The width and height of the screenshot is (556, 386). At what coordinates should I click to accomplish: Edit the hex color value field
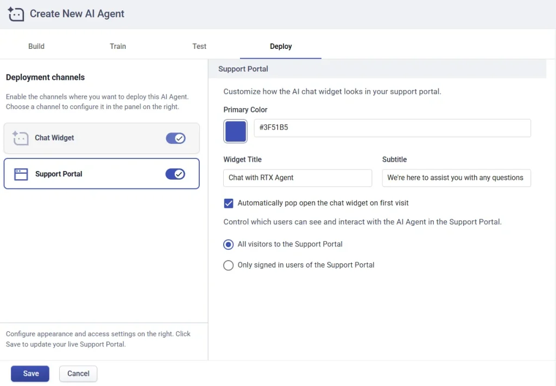click(x=392, y=128)
